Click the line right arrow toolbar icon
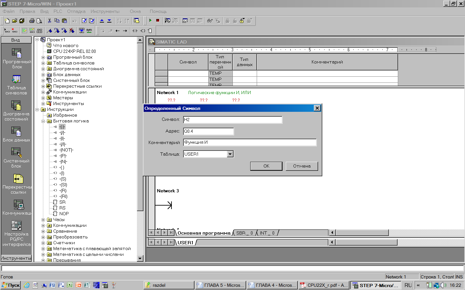The height and width of the screenshot is (290, 465). pyautogui.click(x=125, y=31)
